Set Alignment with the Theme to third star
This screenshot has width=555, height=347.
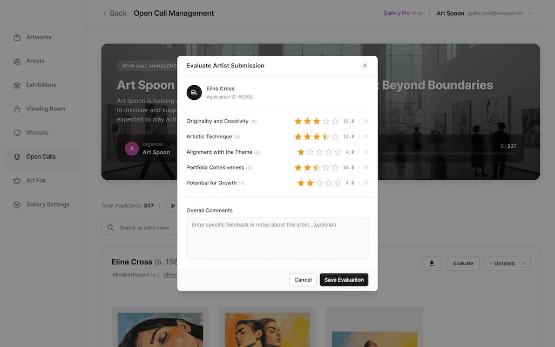coord(319,152)
